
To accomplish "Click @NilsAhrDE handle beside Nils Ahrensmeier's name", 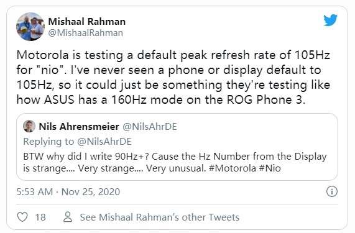I will click(x=150, y=127).
